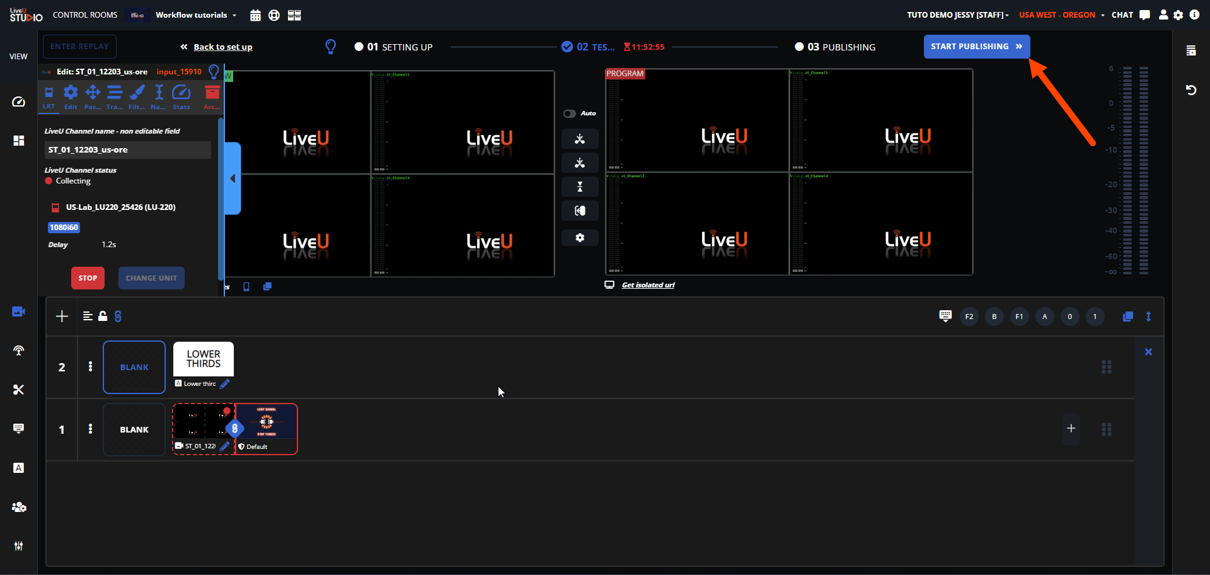Open the options menu for layer 2
Screen dimensions: 1210x575
90,367
